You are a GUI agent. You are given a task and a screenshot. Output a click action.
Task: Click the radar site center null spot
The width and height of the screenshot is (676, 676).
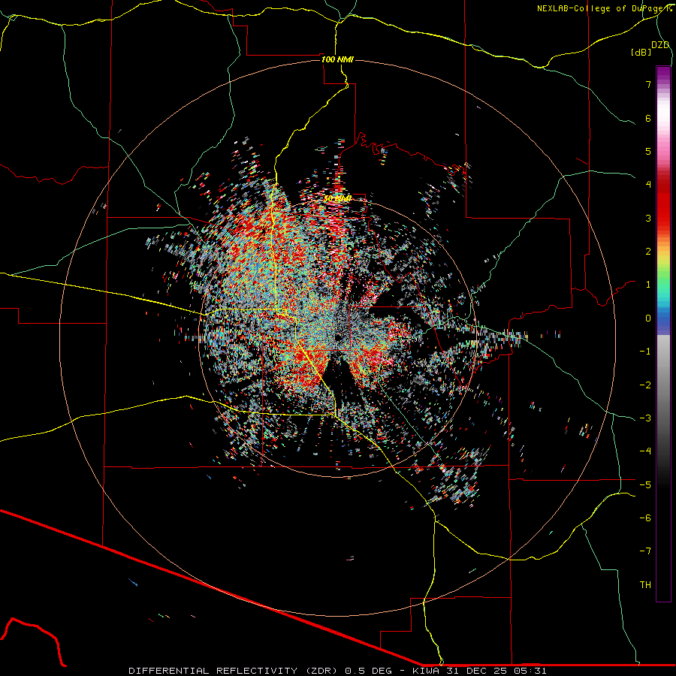point(338,337)
